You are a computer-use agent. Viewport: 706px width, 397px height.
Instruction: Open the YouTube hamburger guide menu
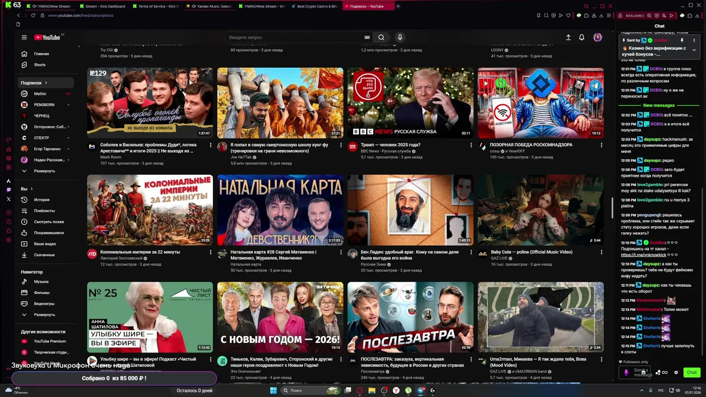24,37
